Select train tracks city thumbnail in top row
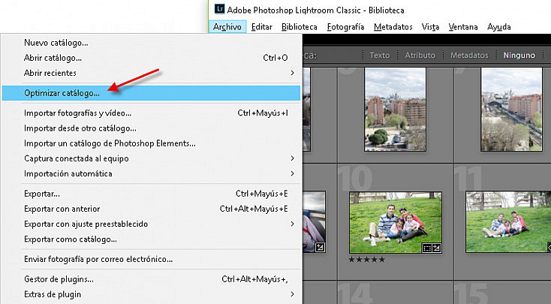The height and width of the screenshot is (304, 551). [x=511, y=110]
